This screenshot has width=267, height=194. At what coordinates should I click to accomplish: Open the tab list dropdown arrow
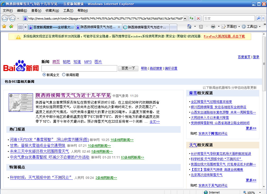(x=26, y=27)
